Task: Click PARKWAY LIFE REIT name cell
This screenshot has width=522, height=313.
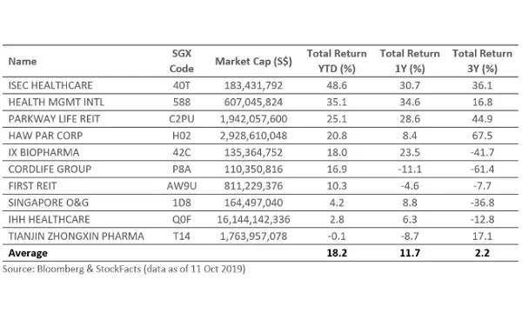Action: coord(54,119)
